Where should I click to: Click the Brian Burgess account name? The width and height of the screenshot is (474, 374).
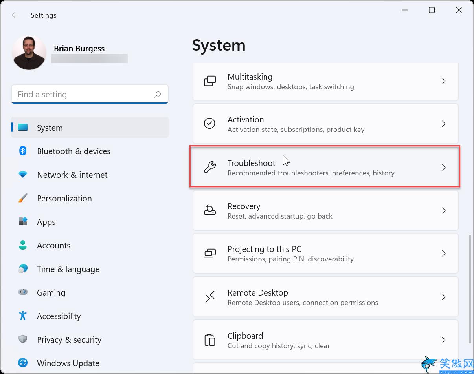(x=79, y=49)
